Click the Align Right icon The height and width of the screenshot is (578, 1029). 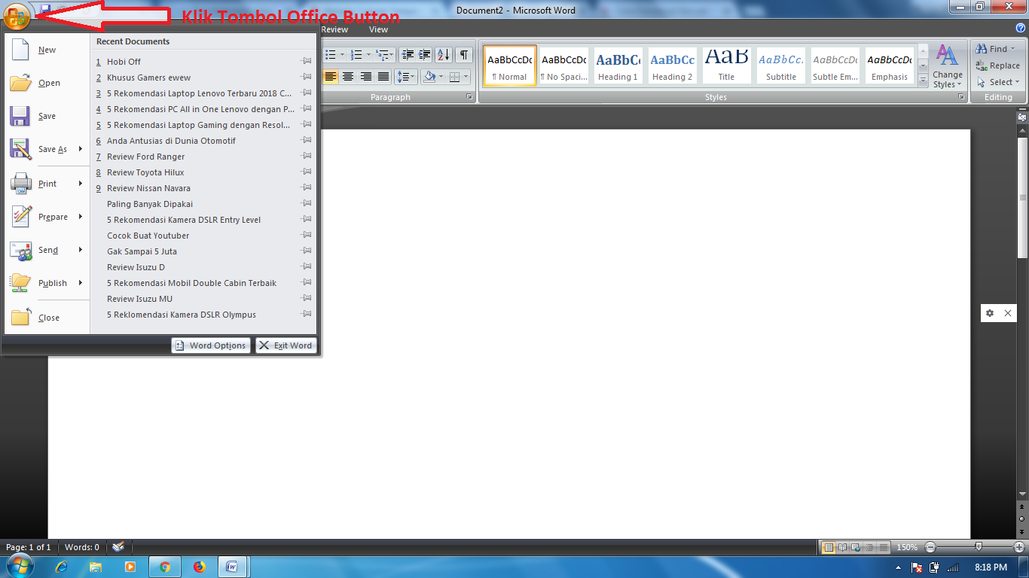(366, 77)
